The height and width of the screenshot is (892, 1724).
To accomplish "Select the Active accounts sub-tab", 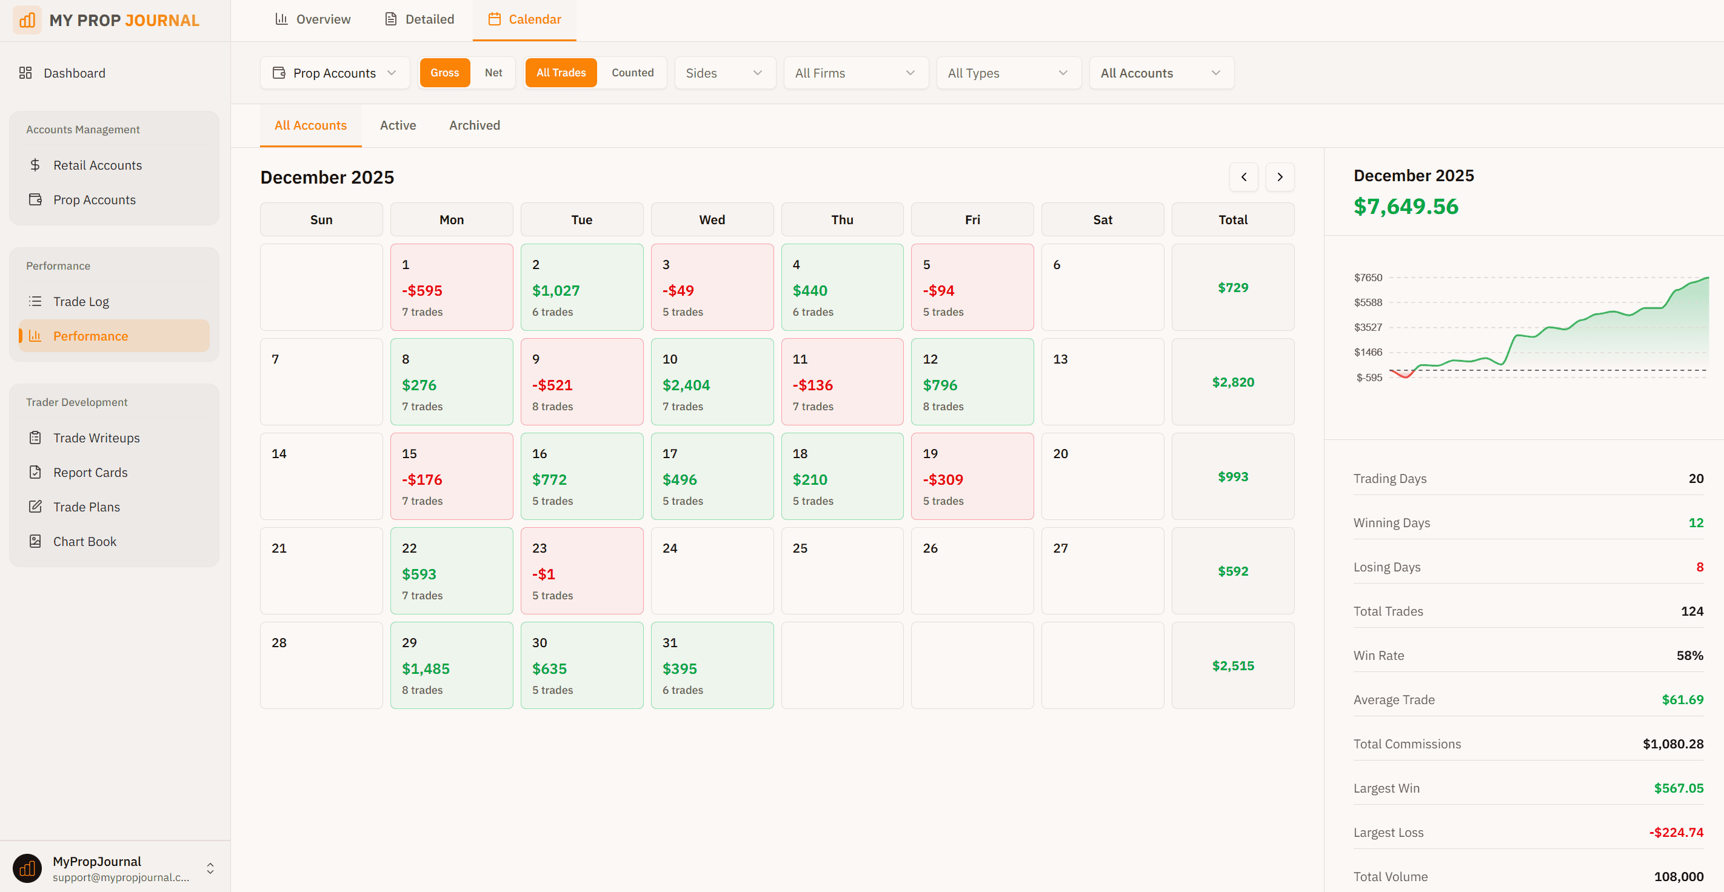I will tap(398, 125).
